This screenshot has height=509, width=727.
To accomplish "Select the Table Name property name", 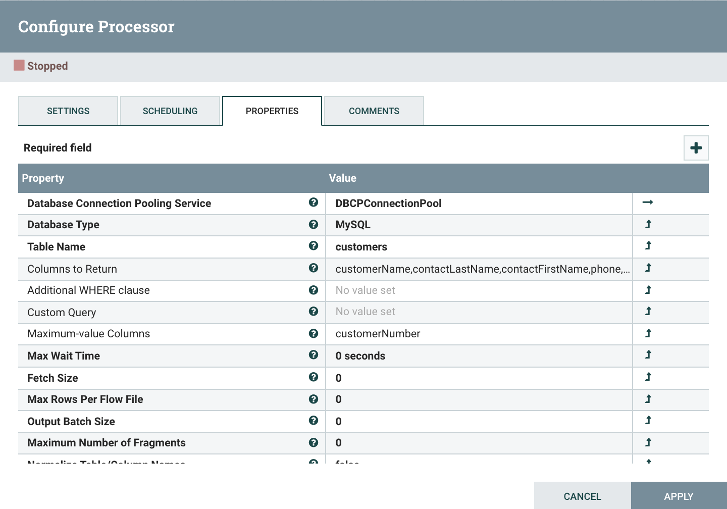I will click(56, 247).
